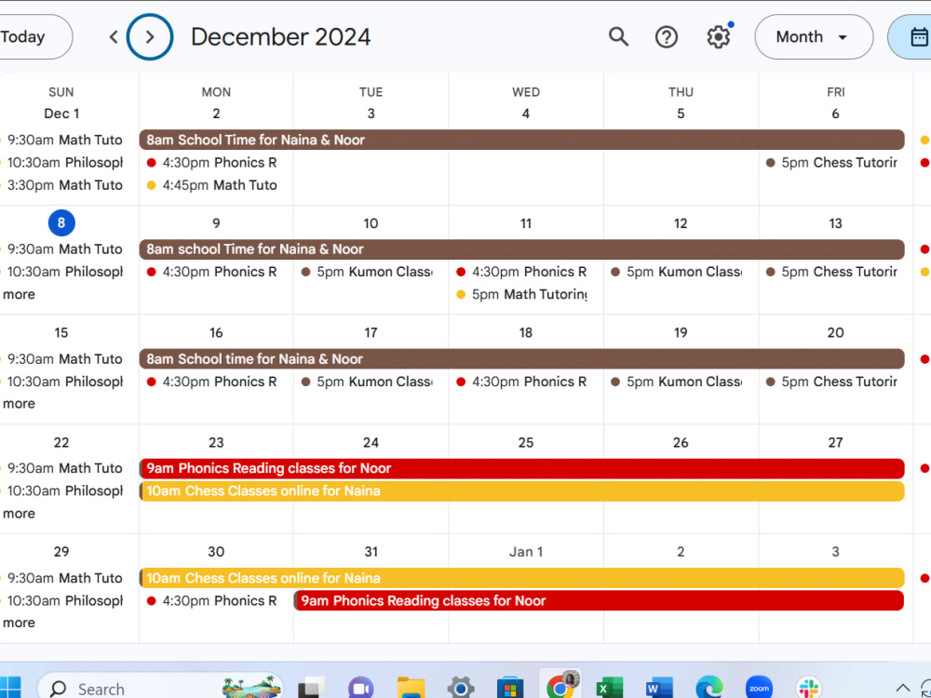Open Zoom from the taskbar
Screen dimensions: 931x698
coord(759,689)
